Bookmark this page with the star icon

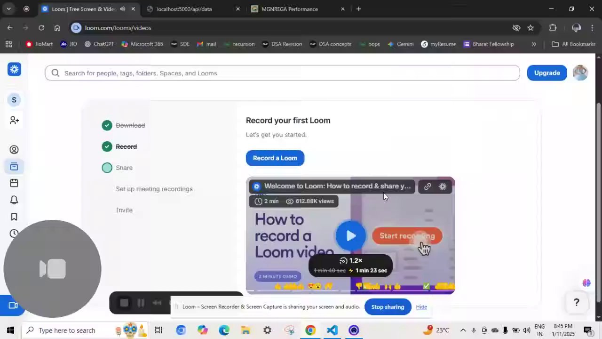[531, 28]
